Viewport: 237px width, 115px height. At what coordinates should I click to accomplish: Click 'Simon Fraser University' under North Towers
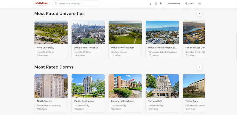49,106
